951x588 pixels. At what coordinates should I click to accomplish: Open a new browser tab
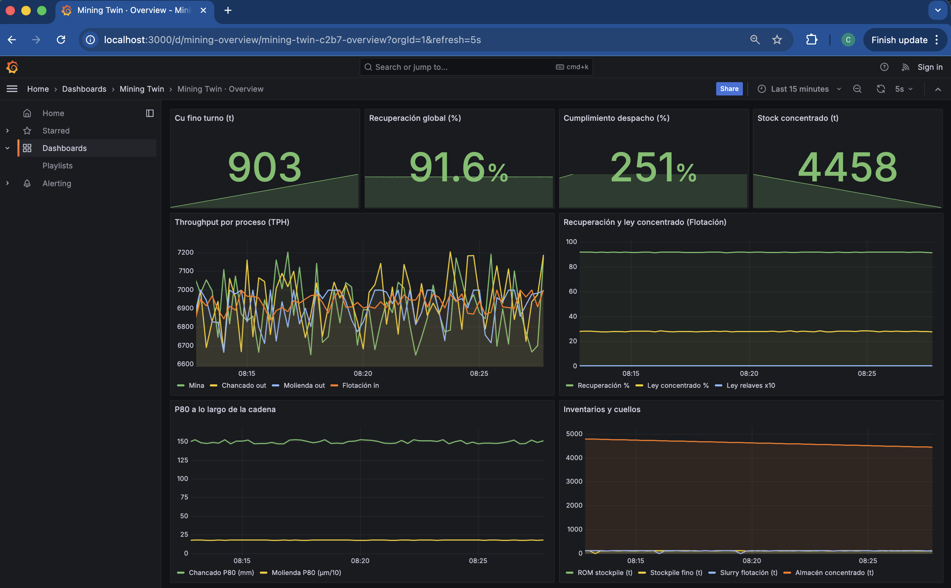coord(228,11)
